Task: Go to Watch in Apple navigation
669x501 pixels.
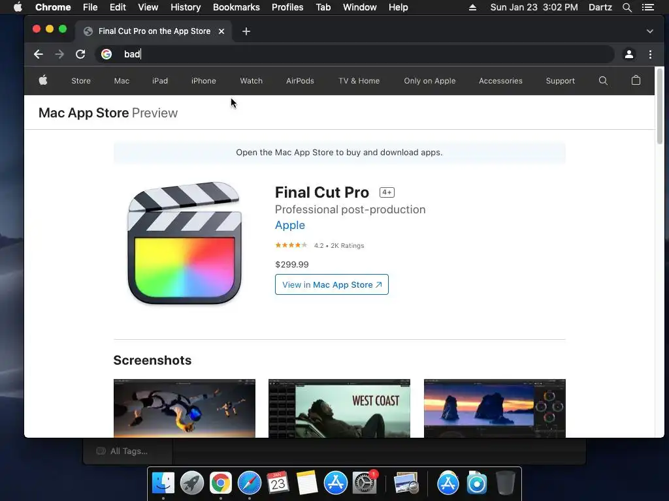Action: (252, 80)
